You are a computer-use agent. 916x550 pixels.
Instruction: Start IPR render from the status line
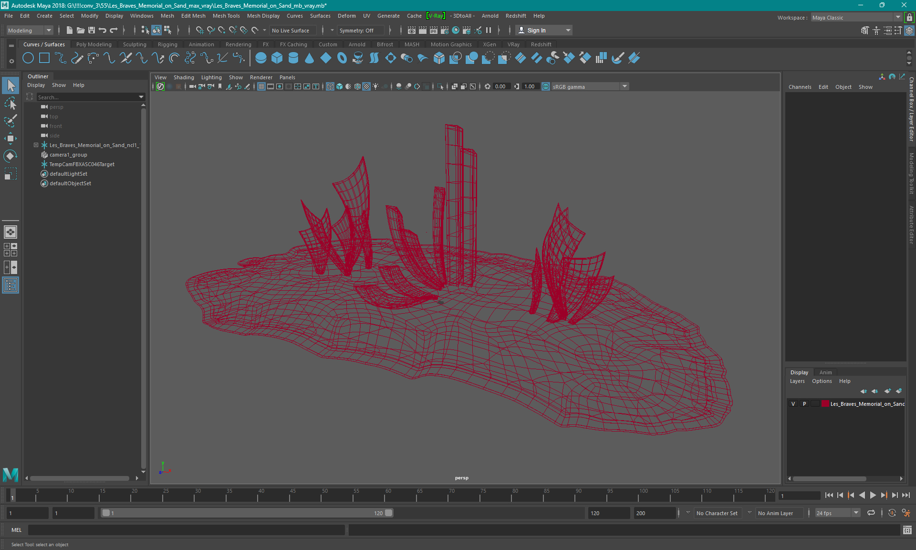click(x=434, y=30)
